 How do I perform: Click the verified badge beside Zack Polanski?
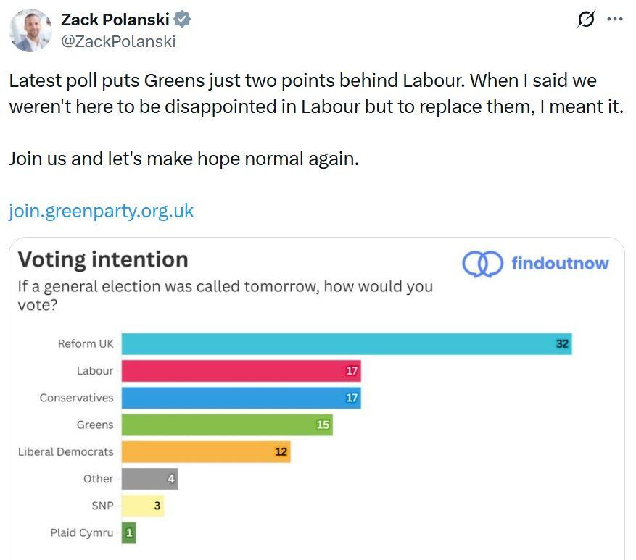coord(184,20)
